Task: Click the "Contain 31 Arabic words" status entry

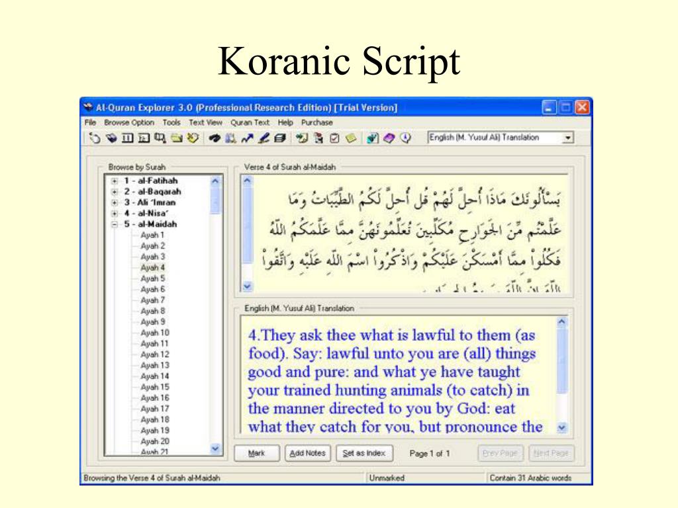Action: [530, 478]
